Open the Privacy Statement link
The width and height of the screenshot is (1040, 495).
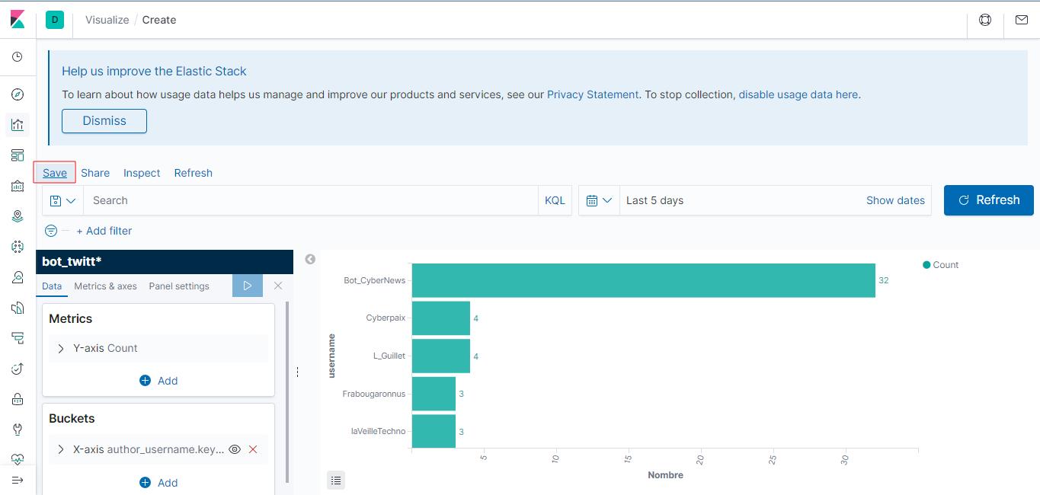593,94
